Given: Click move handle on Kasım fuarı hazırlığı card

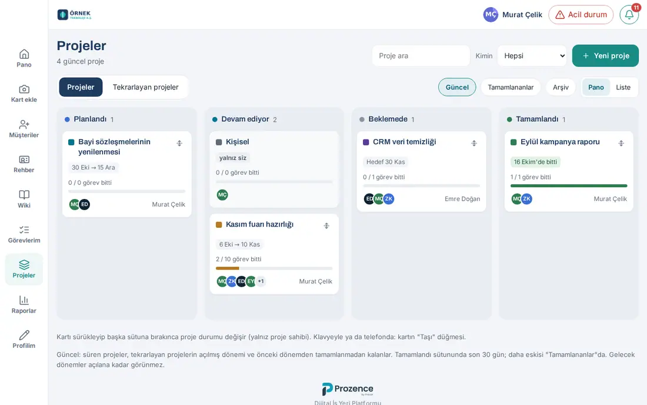Looking at the screenshot, I should click(x=326, y=226).
